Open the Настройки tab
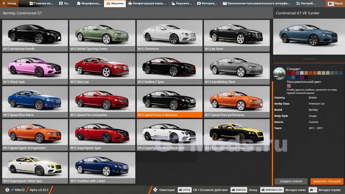Screen dimensions: 345x194 [306, 4]
